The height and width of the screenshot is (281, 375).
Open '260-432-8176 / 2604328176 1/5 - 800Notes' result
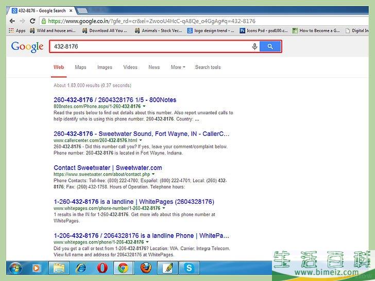pos(115,100)
